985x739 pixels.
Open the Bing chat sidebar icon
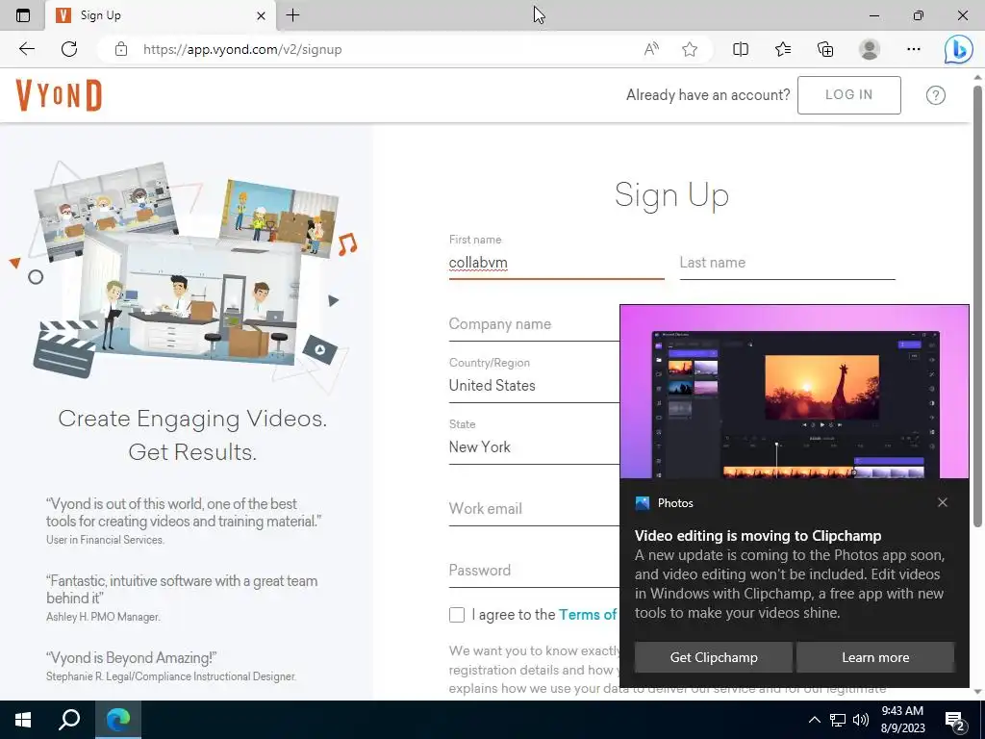click(x=959, y=49)
